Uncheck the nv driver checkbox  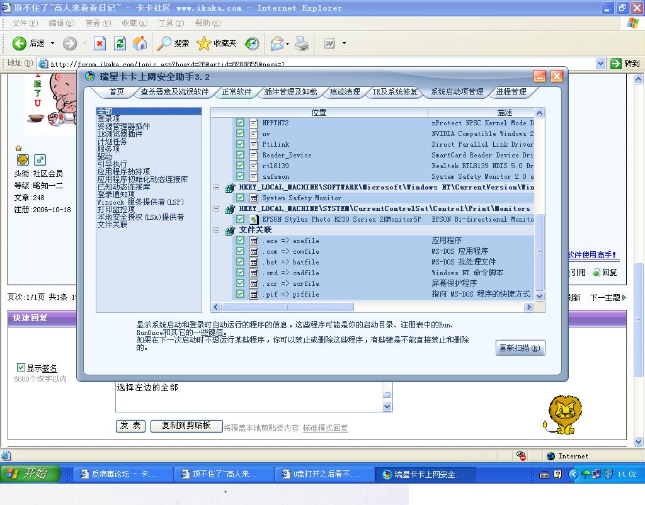click(x=240, y=133)
